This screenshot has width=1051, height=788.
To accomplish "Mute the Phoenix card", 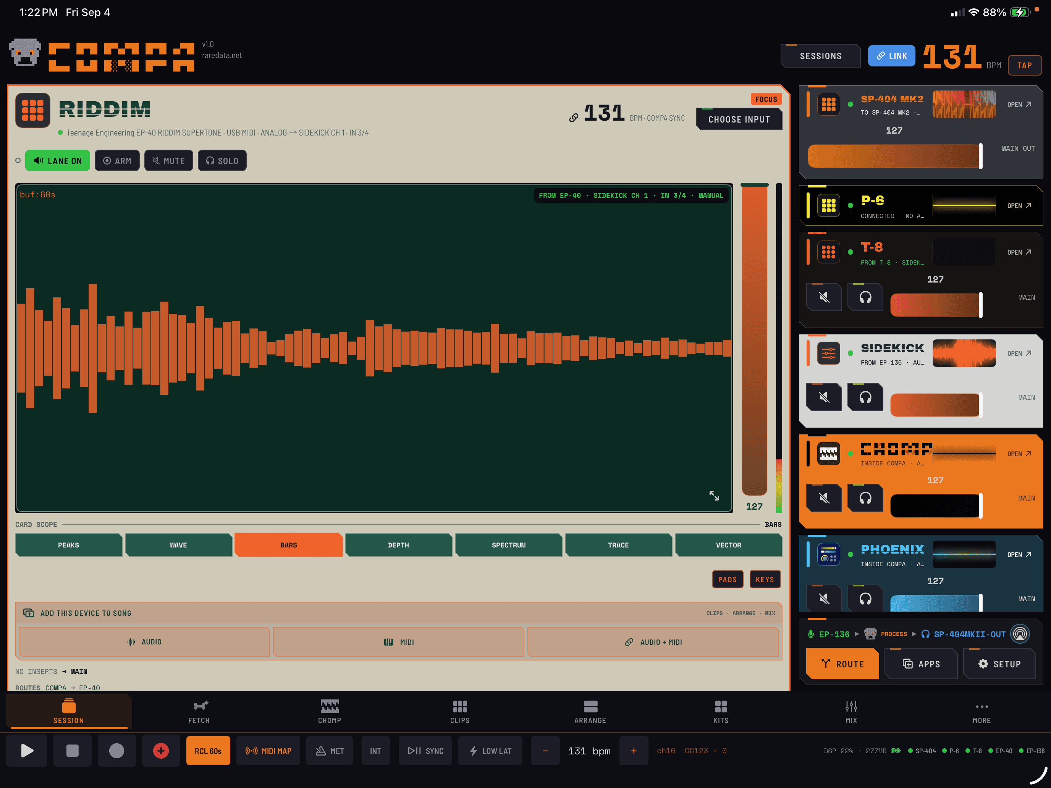I will 824,599.
